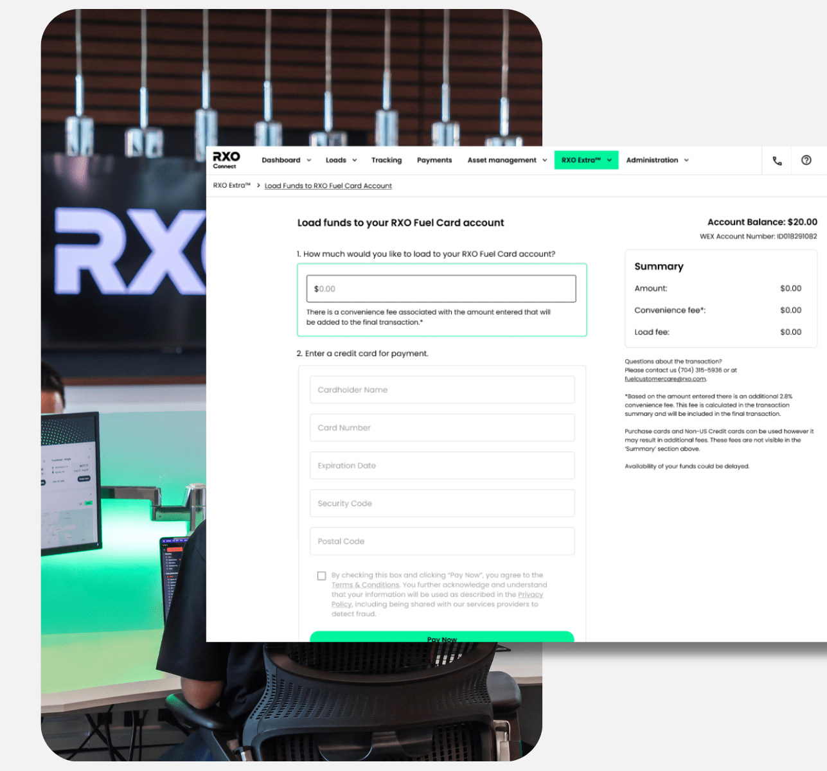This screenshot has width=827, height=771.
Task: Focus the Cardholder Name field
Action: pos(442,390)
